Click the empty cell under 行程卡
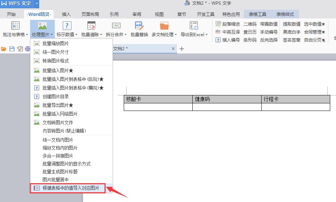Image resolution: width=336 pixels, height=202 pixels. (296, 107)
